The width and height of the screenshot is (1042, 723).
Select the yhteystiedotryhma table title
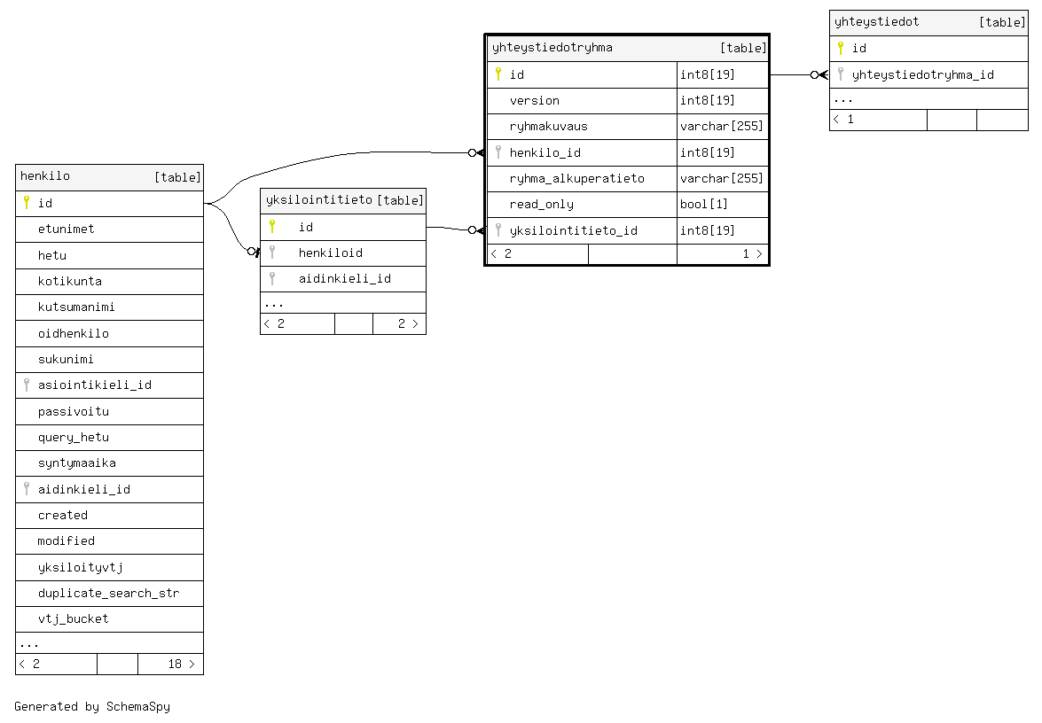552,48
